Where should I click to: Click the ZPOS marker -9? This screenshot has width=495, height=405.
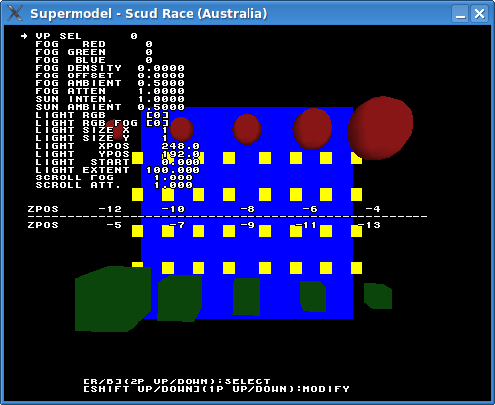(x=247, y=225)
